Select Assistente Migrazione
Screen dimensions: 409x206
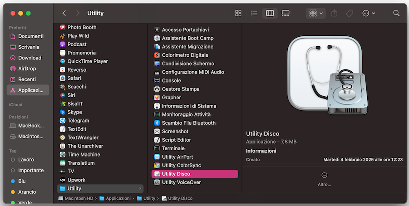[195, 47]
